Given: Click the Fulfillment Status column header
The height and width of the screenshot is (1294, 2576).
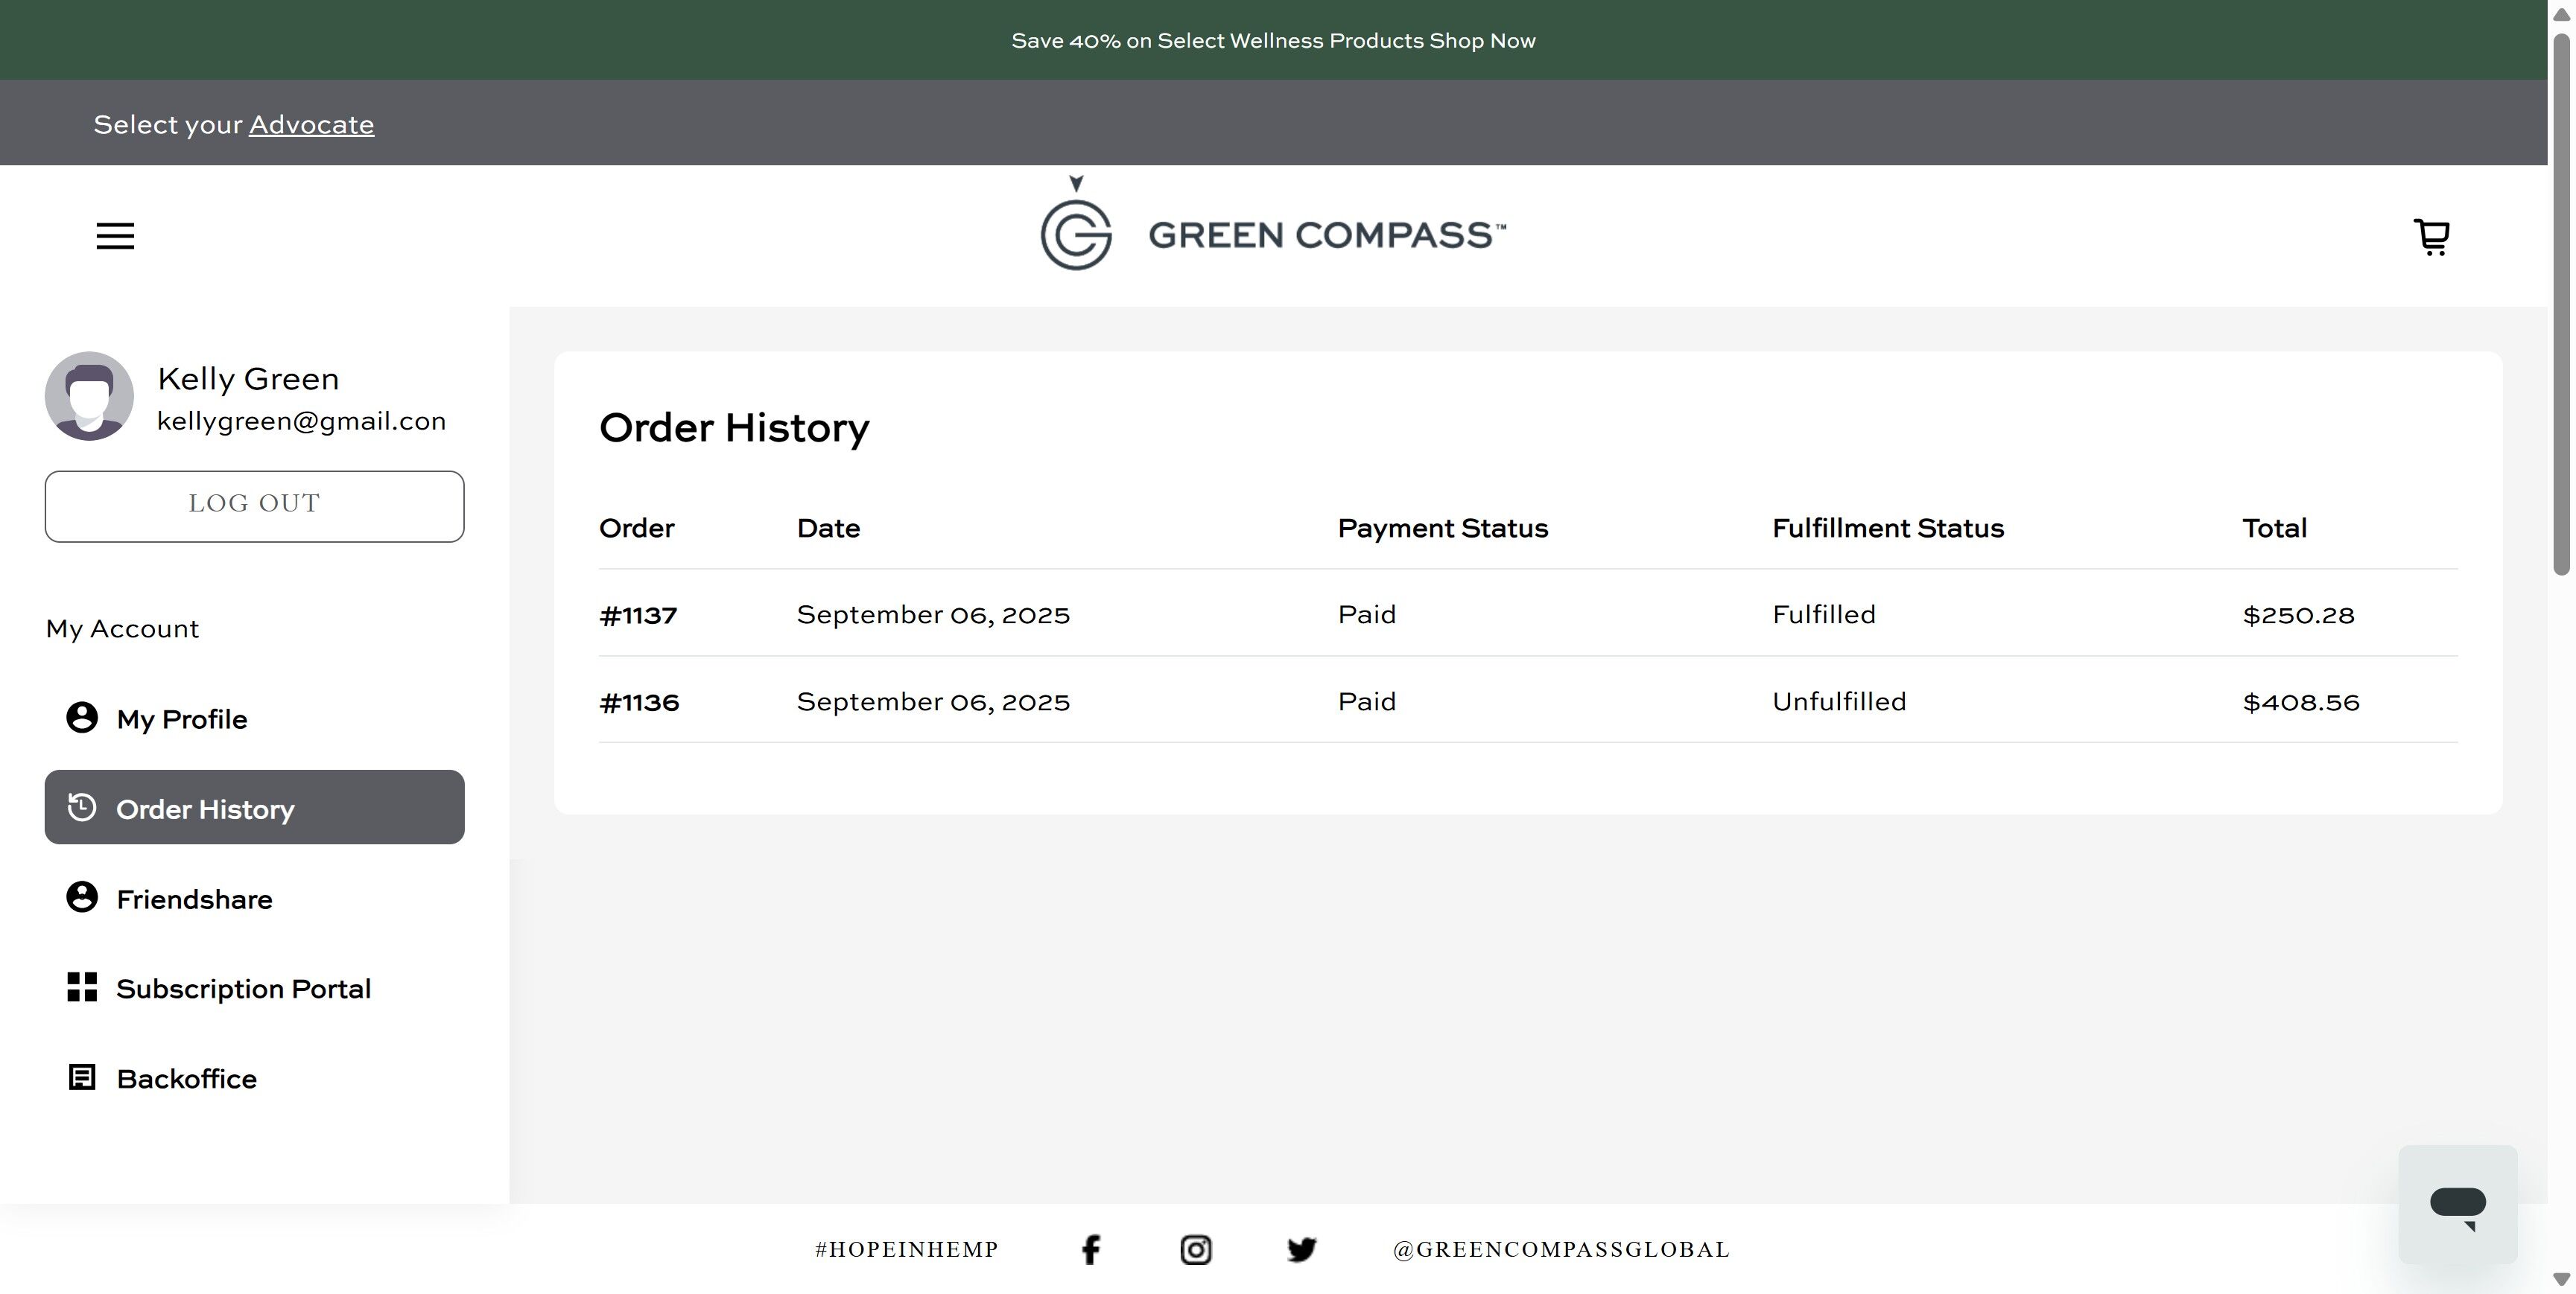Looking at the screenshot, I should (1888, 528).
